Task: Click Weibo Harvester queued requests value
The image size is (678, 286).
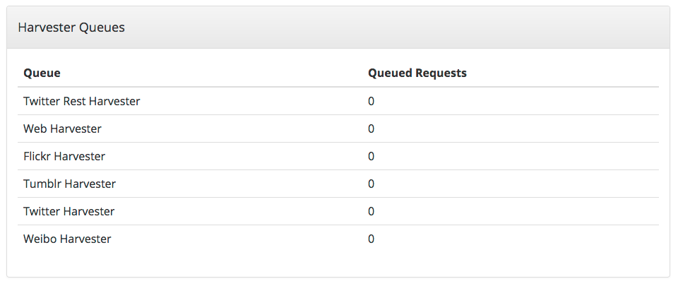Action: (x=371, y=239)
